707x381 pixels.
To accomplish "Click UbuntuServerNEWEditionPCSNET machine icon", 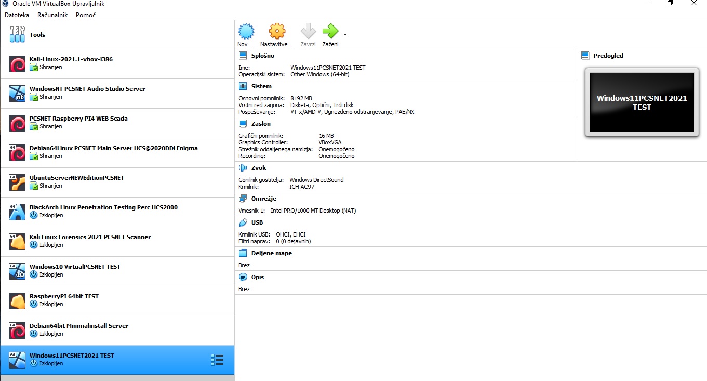I will tap(17, 182).
